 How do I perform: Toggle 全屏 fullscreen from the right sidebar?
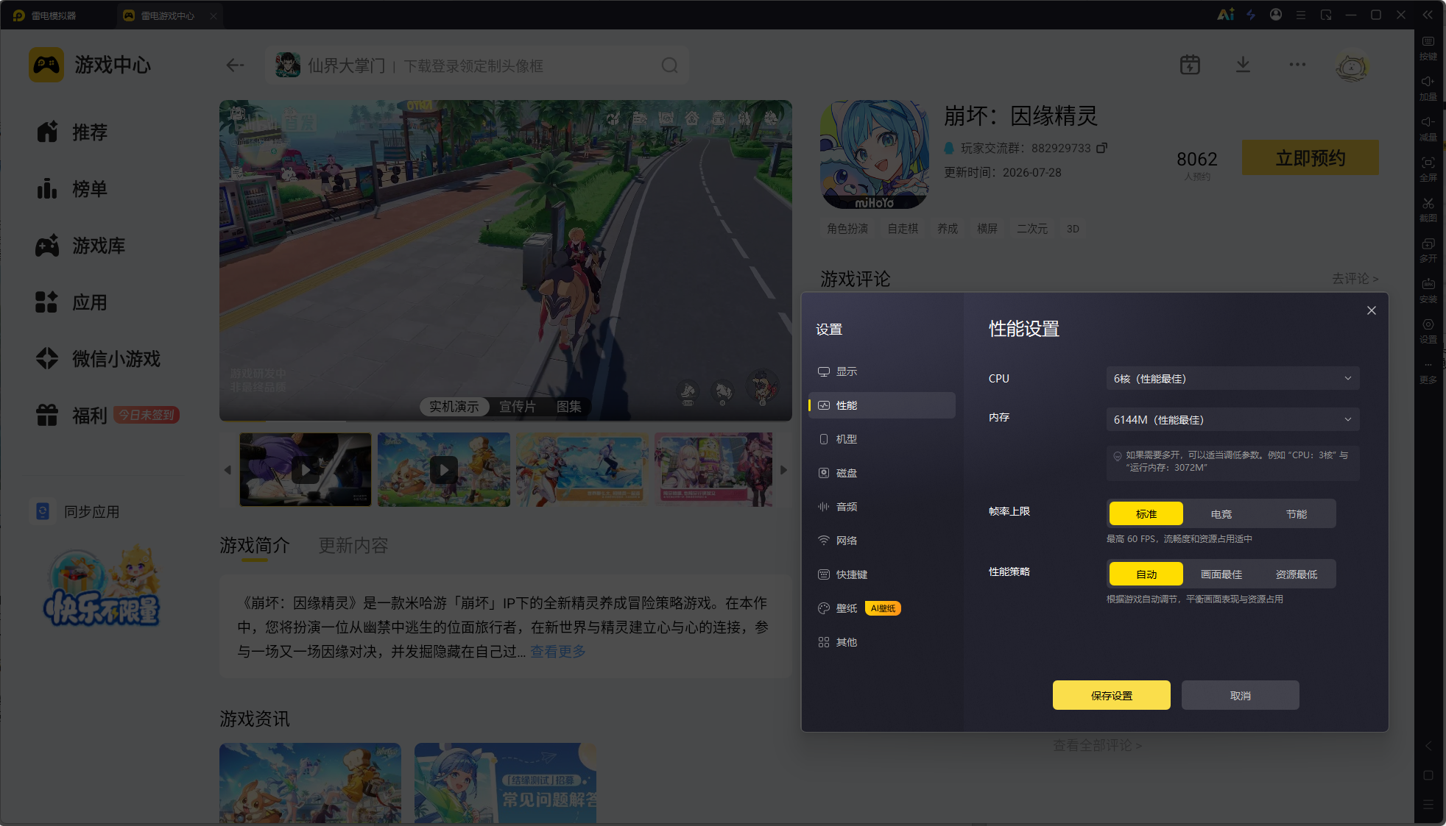point(1428,168)
